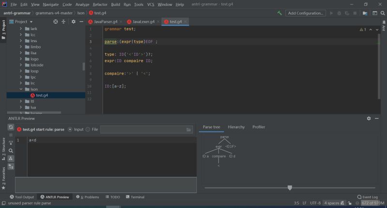Screen dimensions: 387x208
Task: Click Add Configuration button
Action: coord(306,13)
